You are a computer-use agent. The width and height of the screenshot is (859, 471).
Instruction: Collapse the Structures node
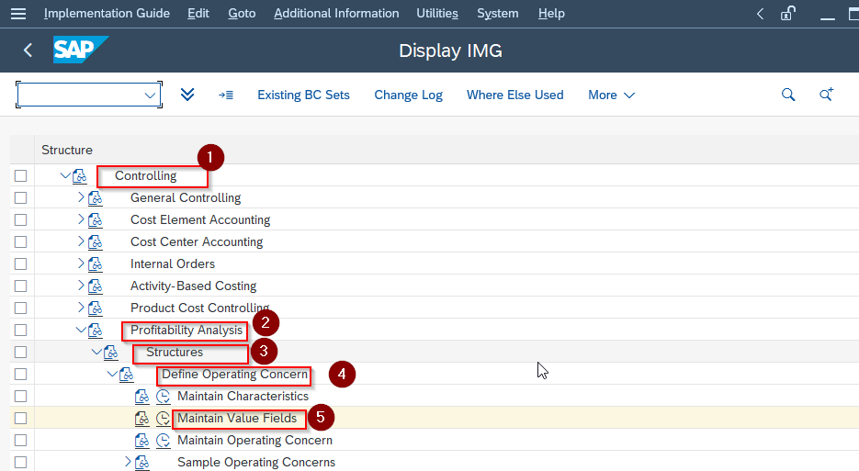click(x=96, y=352)
